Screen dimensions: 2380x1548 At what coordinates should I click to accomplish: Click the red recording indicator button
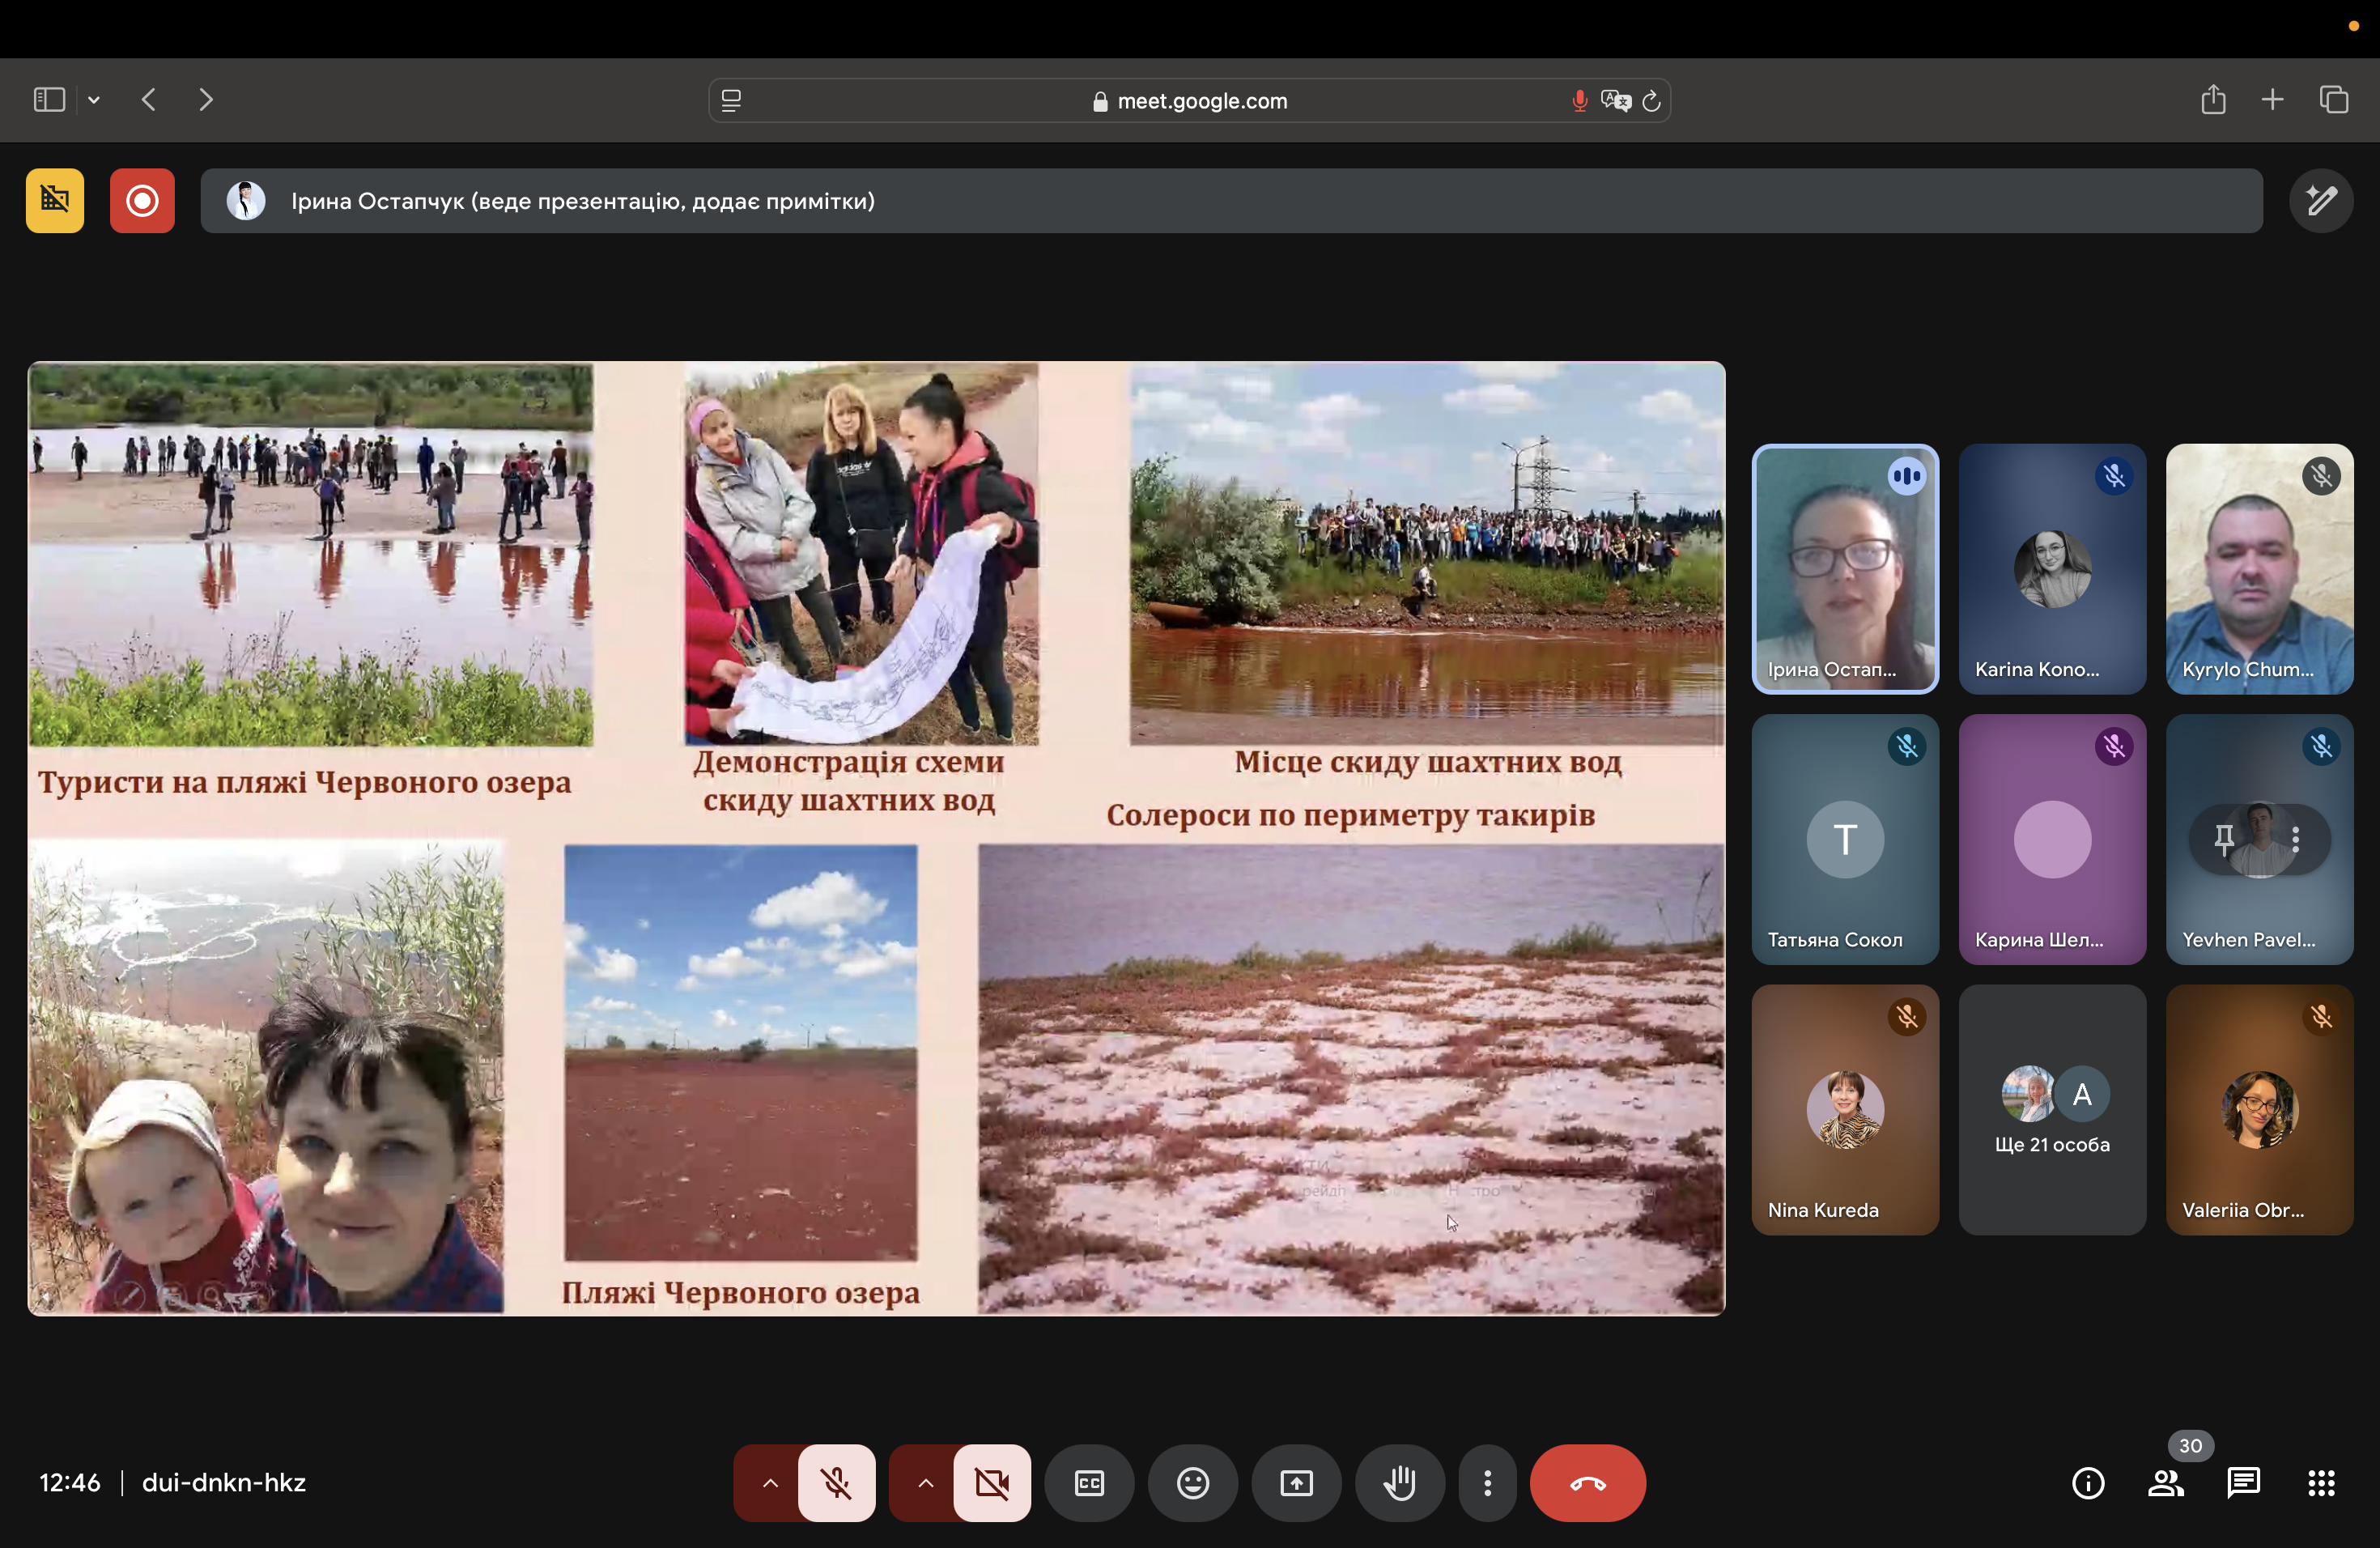tap(142, 201)
